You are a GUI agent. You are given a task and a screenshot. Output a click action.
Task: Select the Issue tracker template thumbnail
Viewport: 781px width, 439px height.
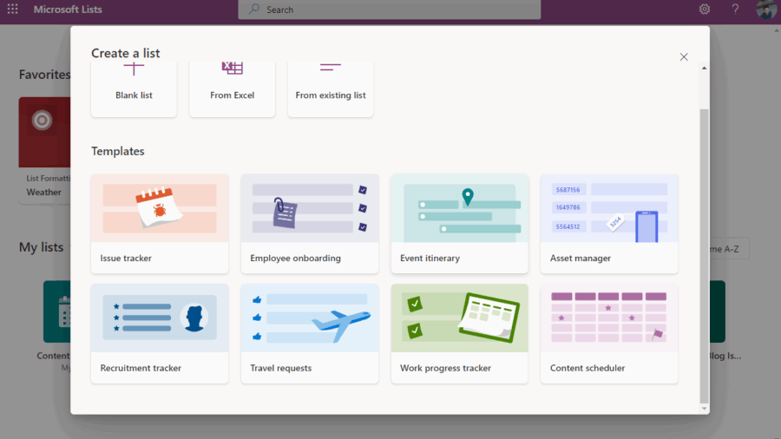tap(160, 208)
